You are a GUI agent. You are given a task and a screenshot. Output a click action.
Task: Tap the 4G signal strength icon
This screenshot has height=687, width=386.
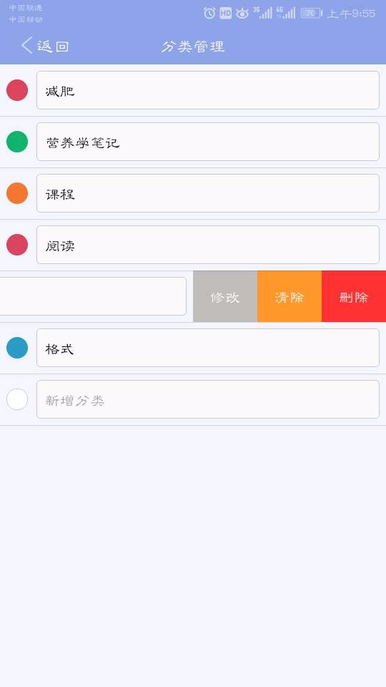coord(286,13)
